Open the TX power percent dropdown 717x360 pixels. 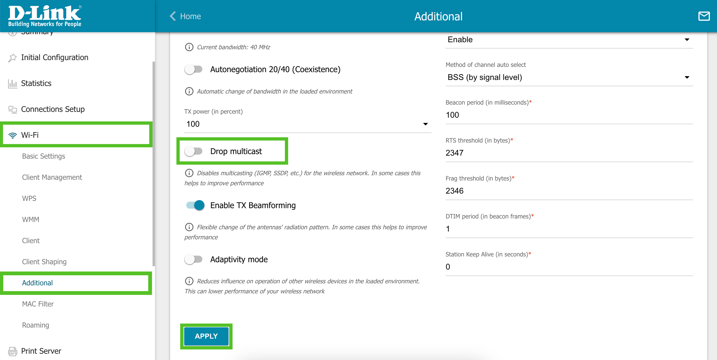pos(307,124)
